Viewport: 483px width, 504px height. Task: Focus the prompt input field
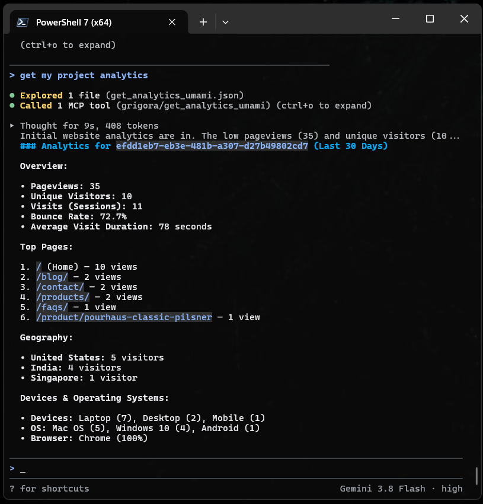pos(236,468)
